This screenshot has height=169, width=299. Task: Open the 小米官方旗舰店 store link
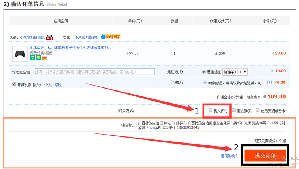pyautogui.click(x=32, y=37)
